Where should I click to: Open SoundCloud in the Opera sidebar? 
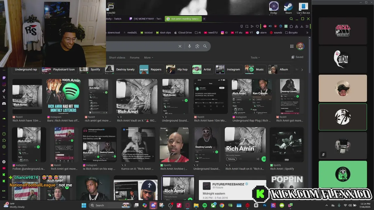(4, 118)
